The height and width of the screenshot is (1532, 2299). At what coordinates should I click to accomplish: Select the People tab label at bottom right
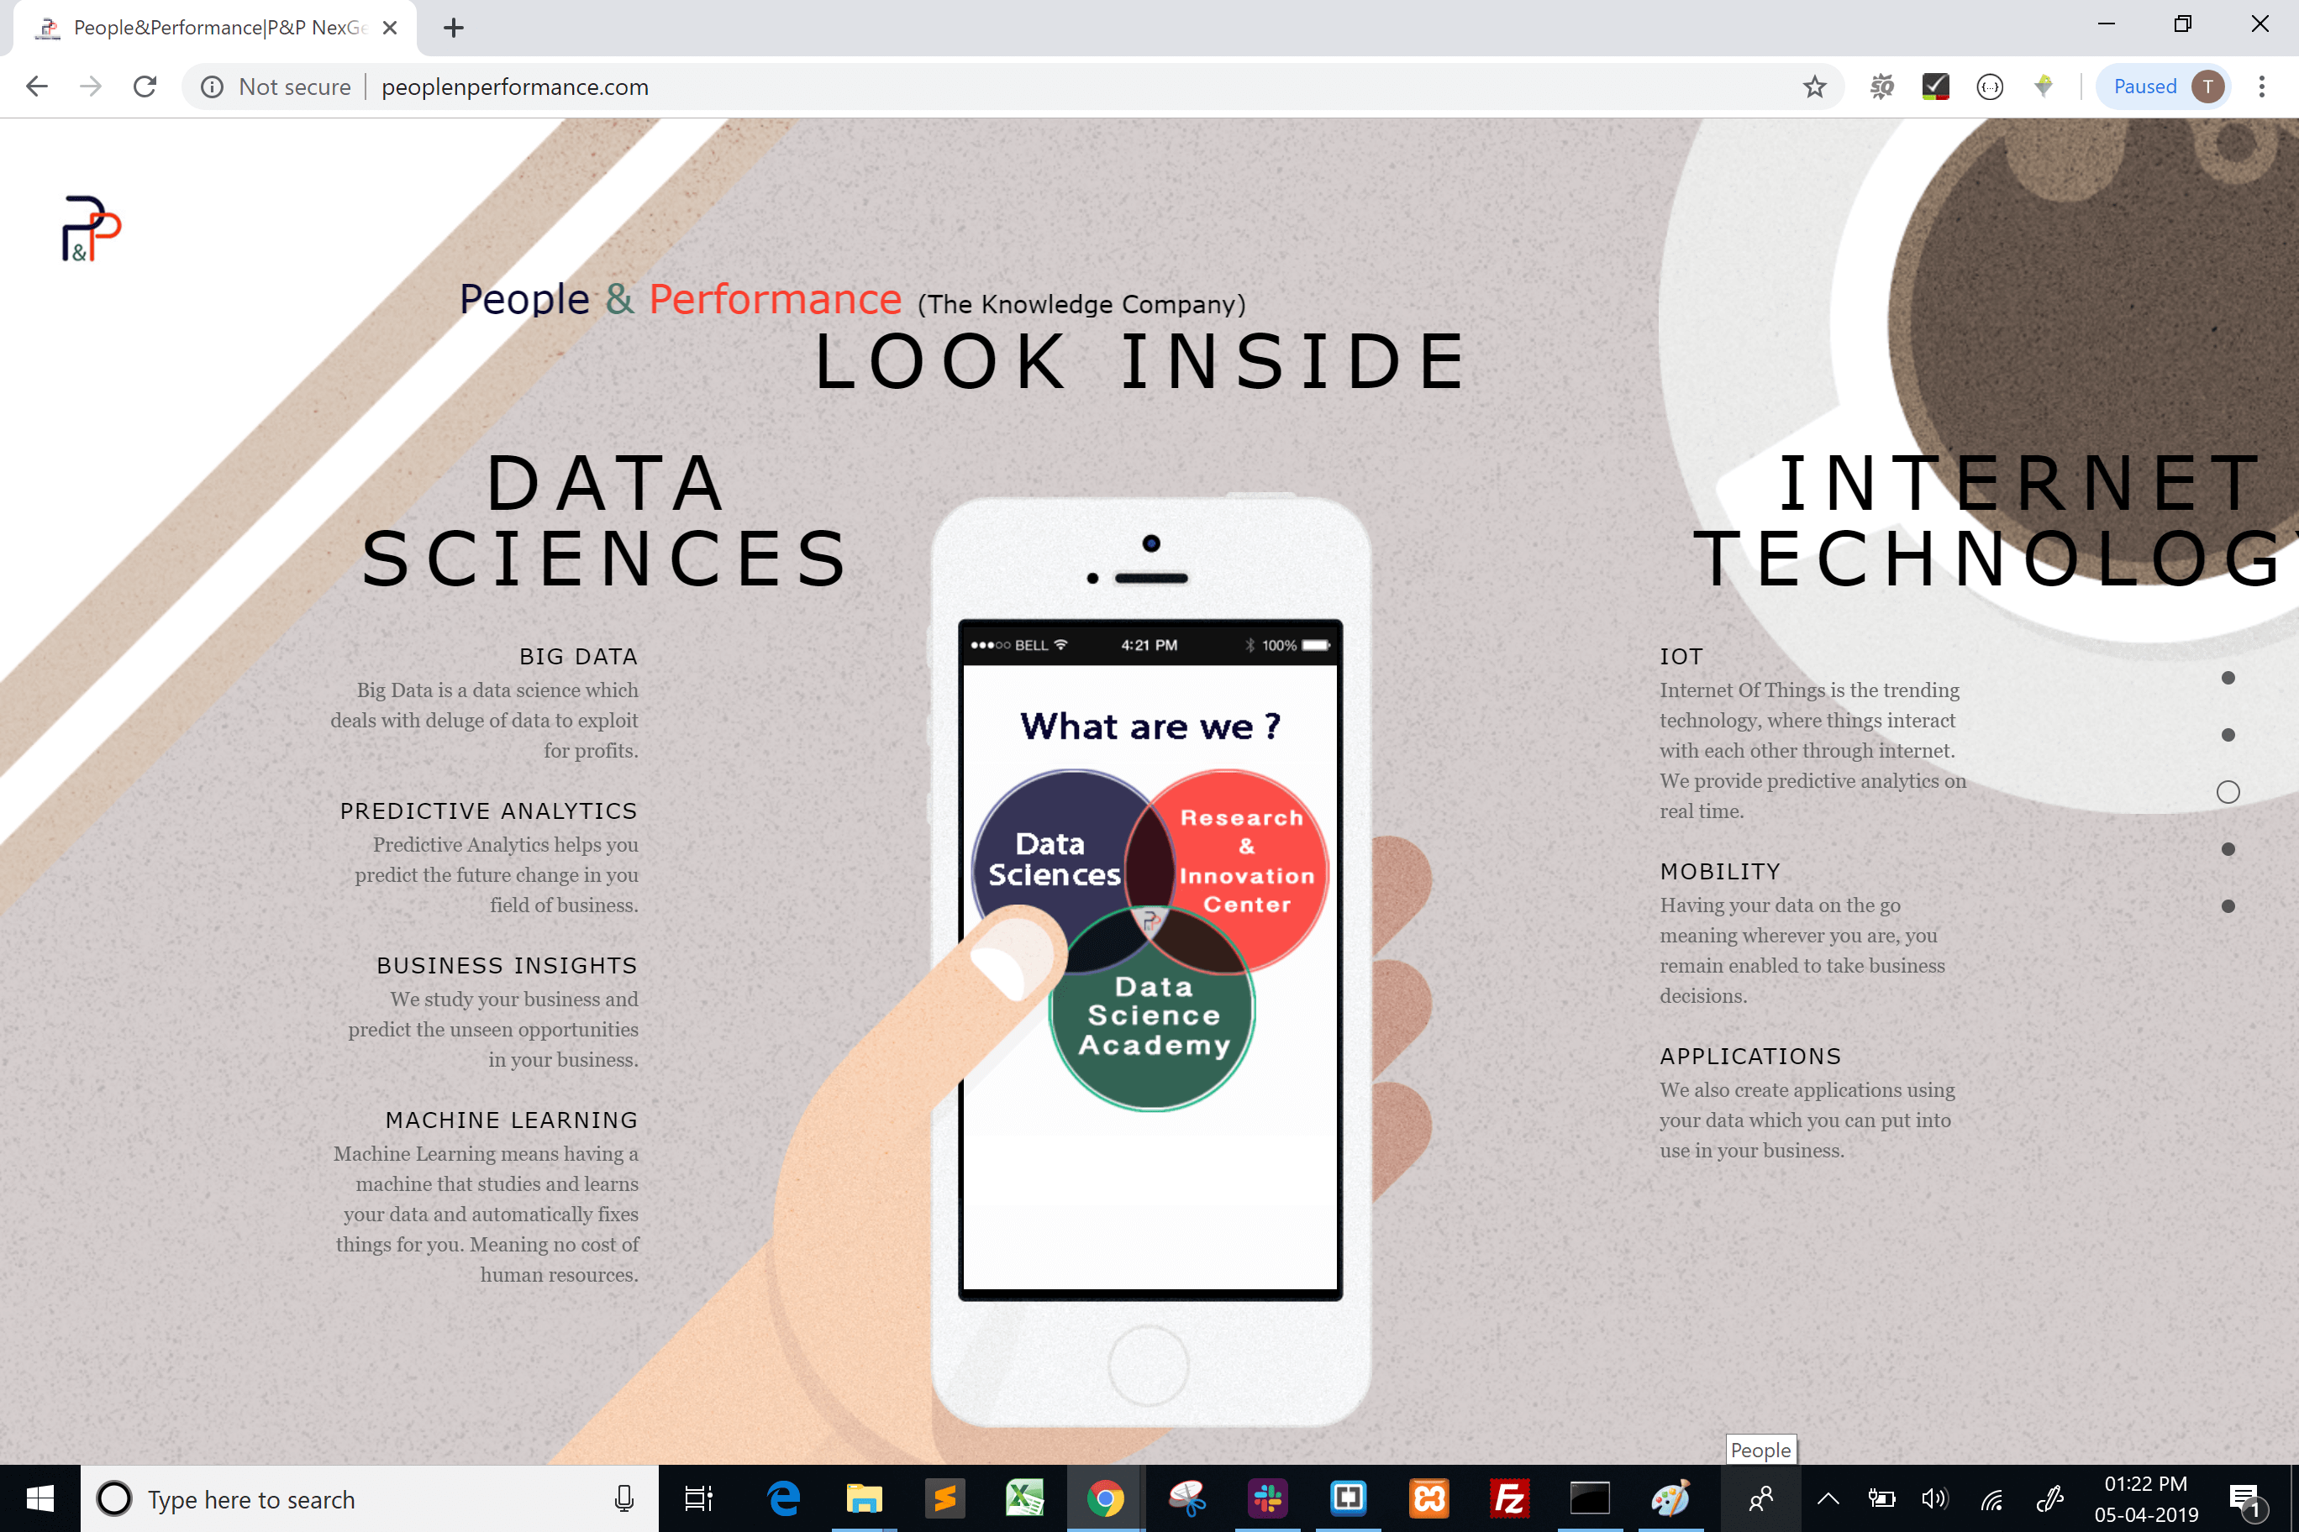coord(1759,1450)
